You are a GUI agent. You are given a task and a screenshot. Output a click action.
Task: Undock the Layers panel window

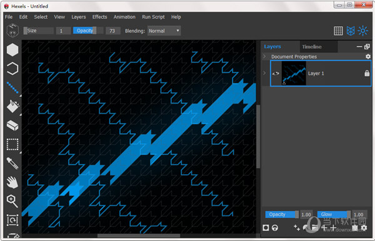[x=367, y=47]
